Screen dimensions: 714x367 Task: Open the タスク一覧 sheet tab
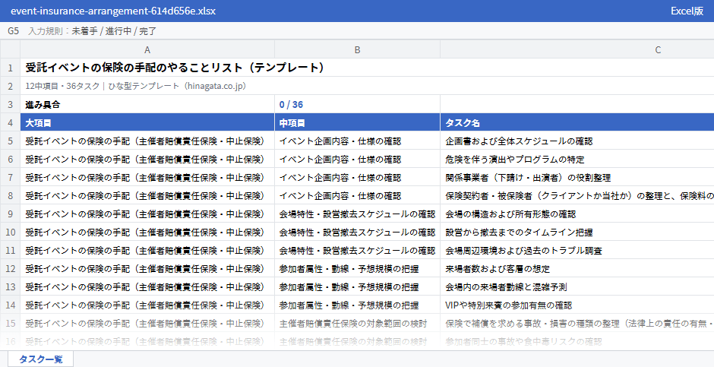[x=40, y=359]
